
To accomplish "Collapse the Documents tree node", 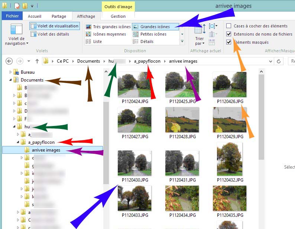I will 10,80.
